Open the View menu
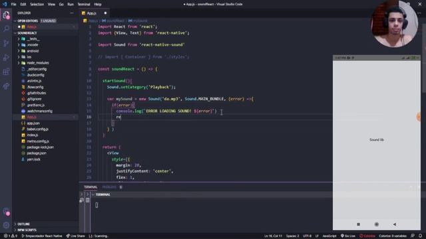Viewport: 426px width, 239px height. (51, 5)
